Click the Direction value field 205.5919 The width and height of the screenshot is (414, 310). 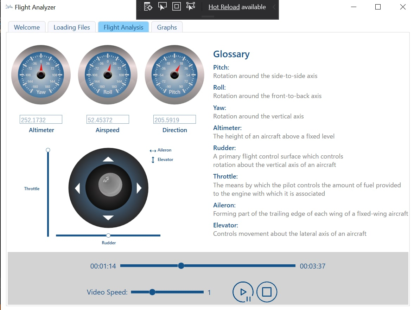tap(174, 120)
